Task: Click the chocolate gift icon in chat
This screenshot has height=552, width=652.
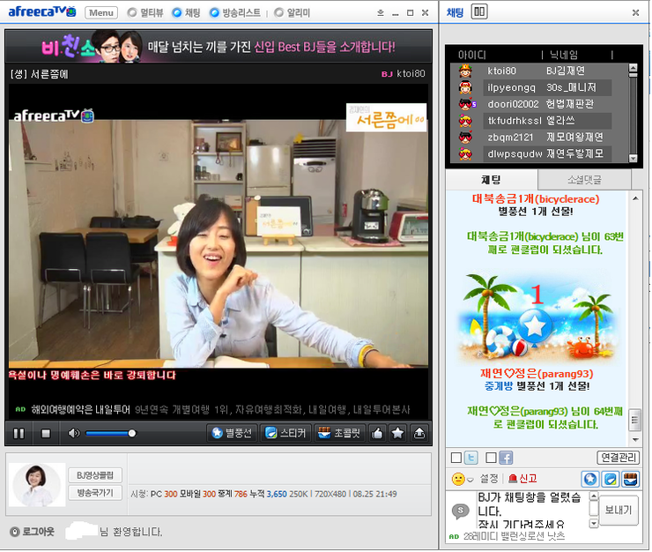Action: tap(631, 479)
